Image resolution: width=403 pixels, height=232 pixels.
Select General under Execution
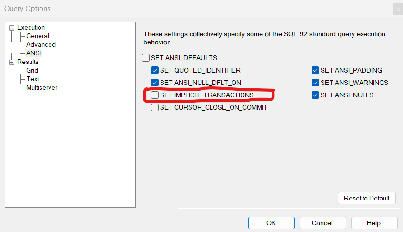click(38, 36)
